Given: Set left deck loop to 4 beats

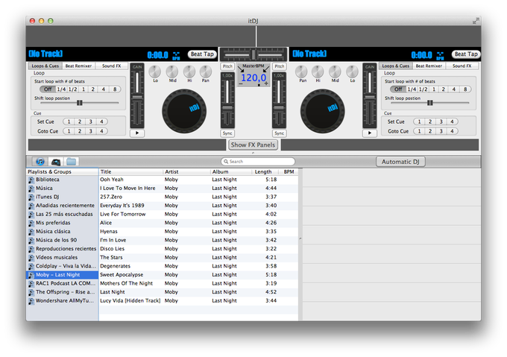Looking at the screenshot, I should [x=104, y=89].
